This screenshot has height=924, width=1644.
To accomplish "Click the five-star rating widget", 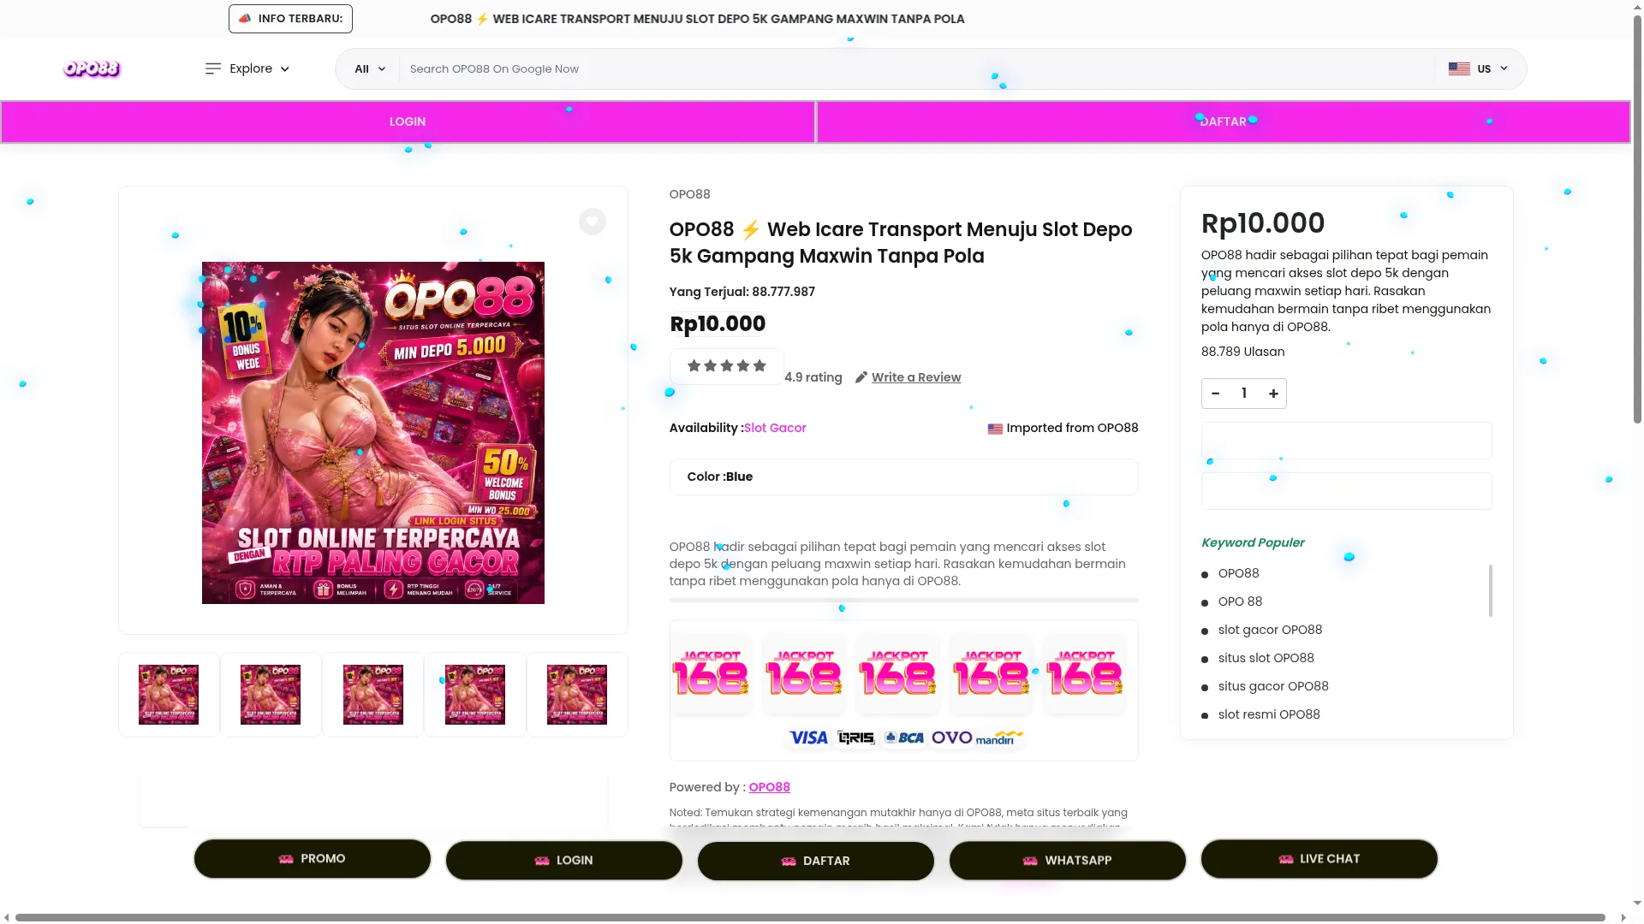I will point(727,366).
